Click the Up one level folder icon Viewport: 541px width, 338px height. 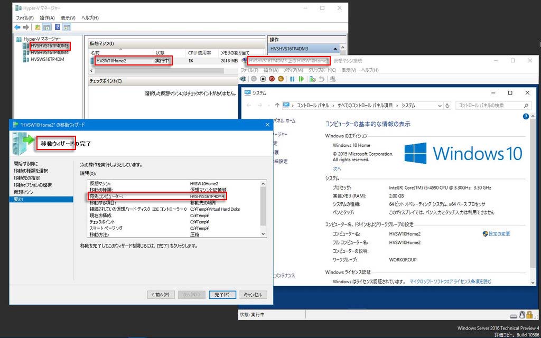coord(38,27)
